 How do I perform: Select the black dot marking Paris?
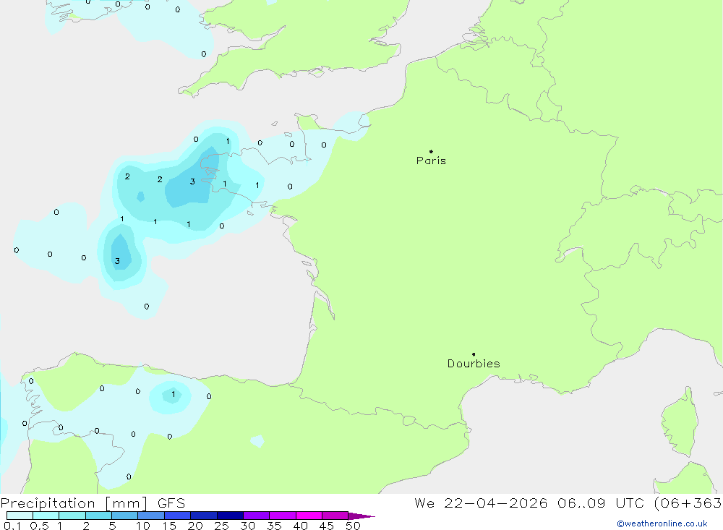tap(431, 151)
